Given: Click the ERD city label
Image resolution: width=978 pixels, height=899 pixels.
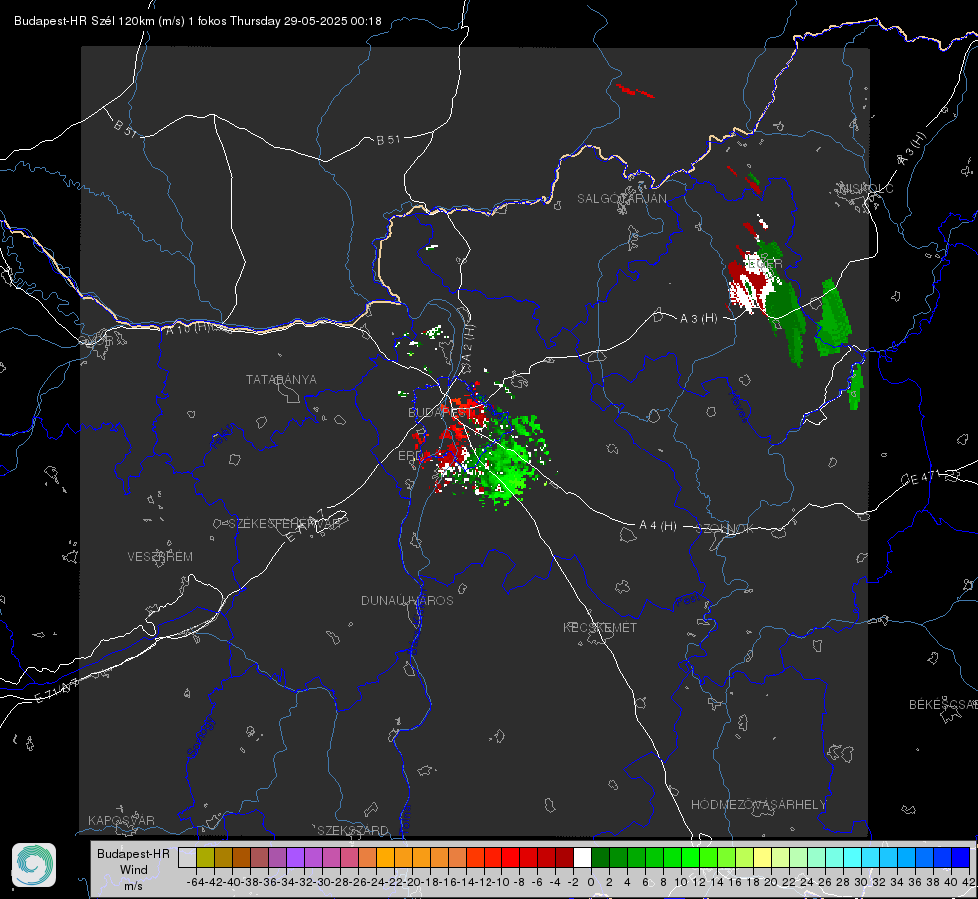Looking at the screenshot, I should pos(410,456).
